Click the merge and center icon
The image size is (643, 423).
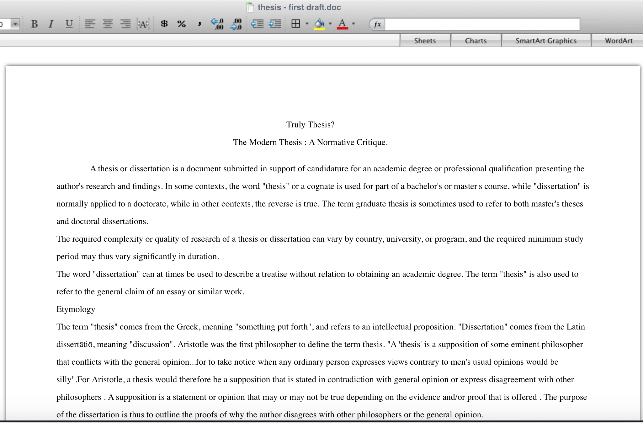(x=143, y=24)
